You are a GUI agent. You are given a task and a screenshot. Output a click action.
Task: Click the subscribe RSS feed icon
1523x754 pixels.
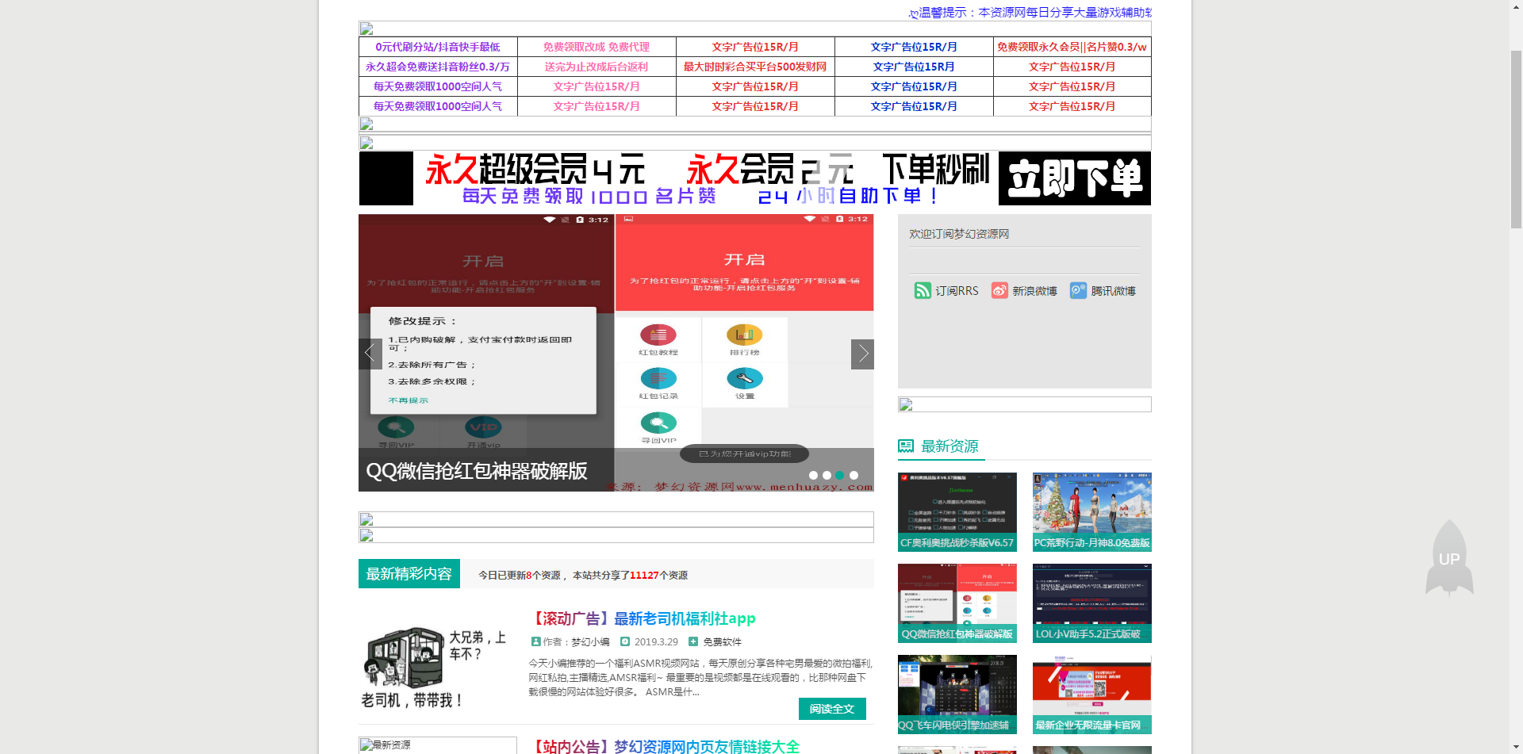[923, 290]
